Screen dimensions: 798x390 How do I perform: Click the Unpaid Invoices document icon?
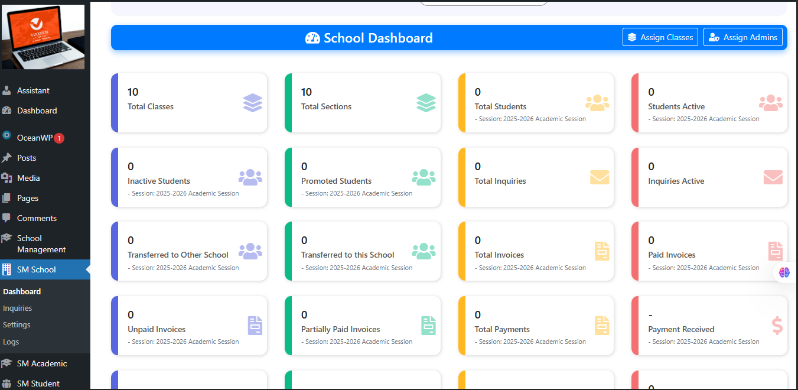255,326
